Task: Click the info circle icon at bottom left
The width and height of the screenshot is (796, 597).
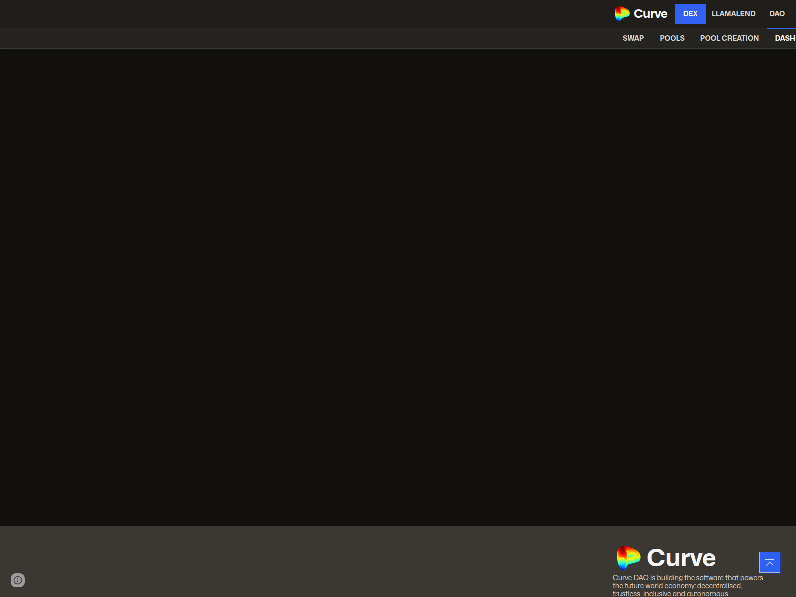Action: tap(18, 580)
